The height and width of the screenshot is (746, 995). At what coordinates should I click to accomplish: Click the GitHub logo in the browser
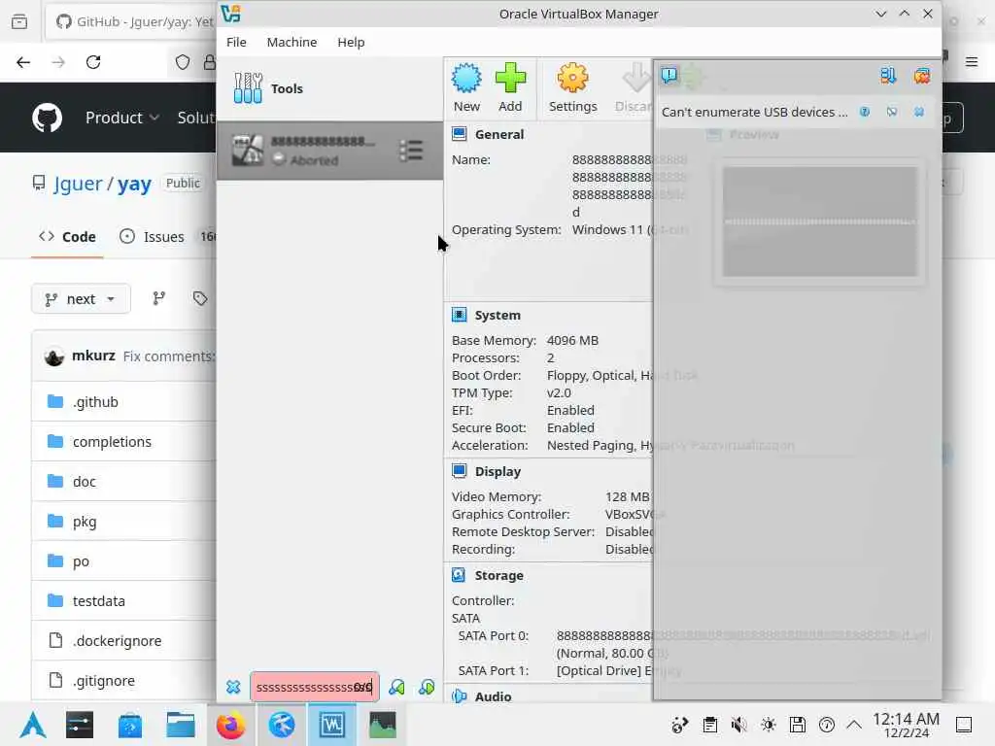(48, 118)
